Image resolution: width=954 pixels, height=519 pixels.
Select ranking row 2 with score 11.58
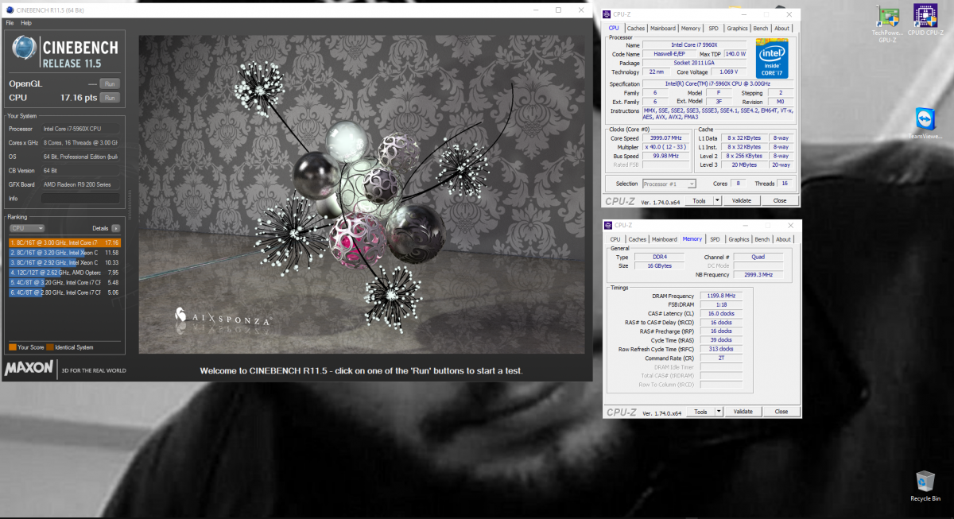(64, 252)
